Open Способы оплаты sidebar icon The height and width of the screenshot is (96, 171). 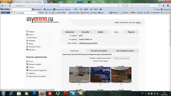[x=27, y=46]
